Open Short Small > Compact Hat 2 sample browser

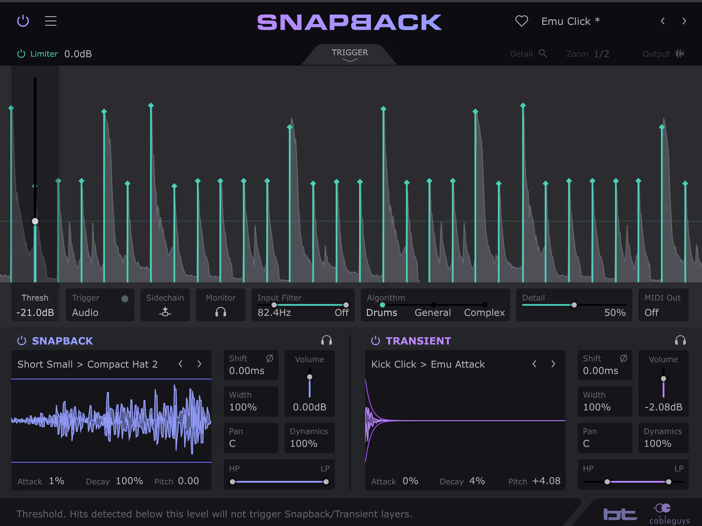pos(88,364)
